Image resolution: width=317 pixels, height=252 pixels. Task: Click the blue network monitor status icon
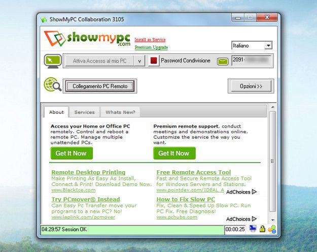pyautogui.click(x=253, y=229)
